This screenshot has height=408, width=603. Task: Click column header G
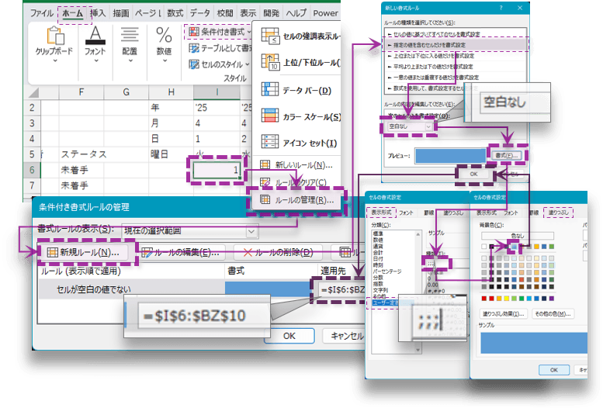pyautogui.click(x=126, y=92)
